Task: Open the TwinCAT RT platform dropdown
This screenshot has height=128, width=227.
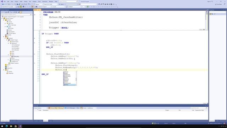Action: pos(51,4)
